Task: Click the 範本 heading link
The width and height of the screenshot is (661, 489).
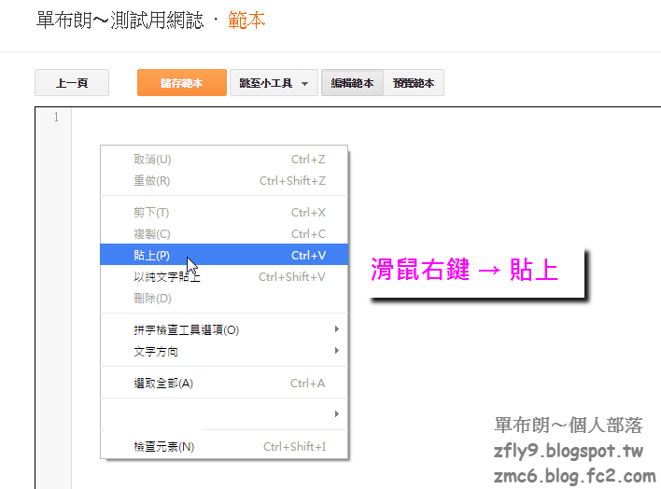Action: click(x=246, y=21)
